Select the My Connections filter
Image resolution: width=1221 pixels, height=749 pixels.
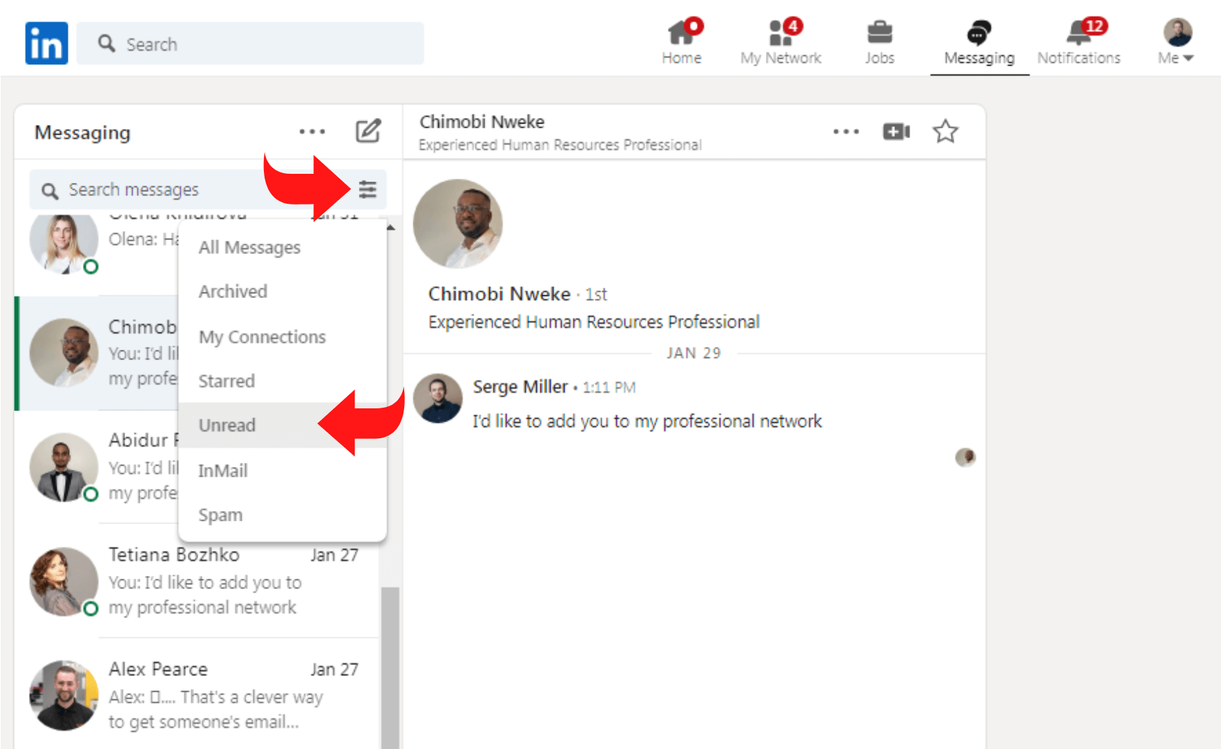tap(262, 336)
